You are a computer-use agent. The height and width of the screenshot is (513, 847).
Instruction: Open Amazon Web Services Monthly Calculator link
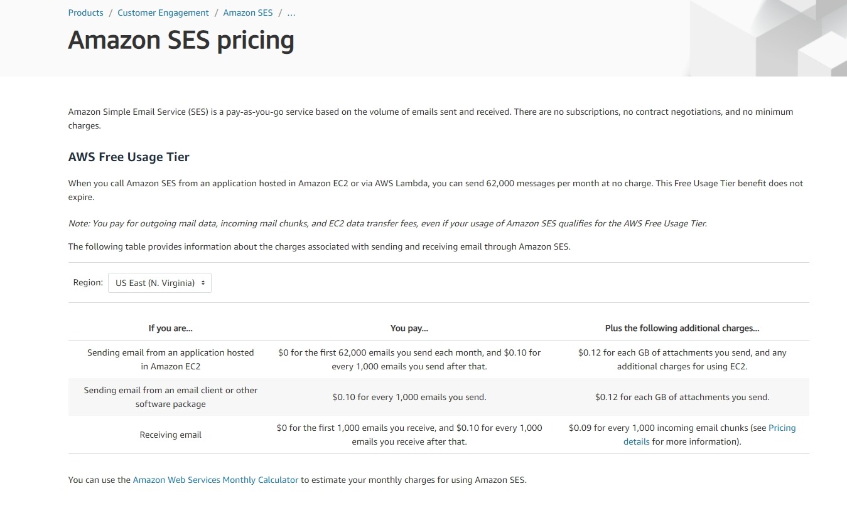click(215, 480)
